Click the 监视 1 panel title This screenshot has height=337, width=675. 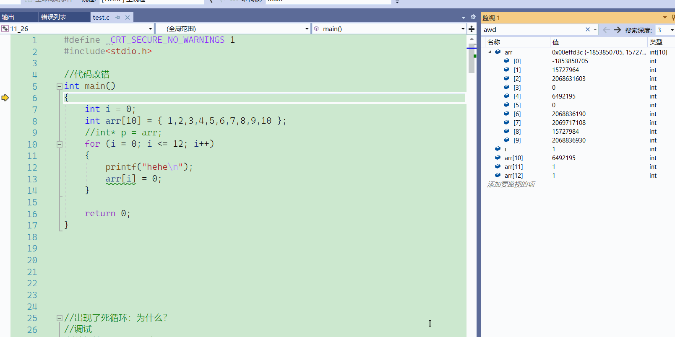[x=491, y=18]
